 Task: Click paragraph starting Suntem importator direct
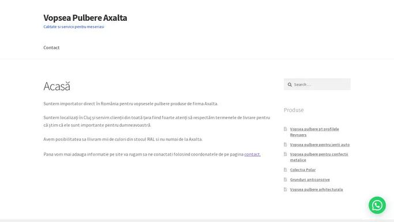pos(131,103)
